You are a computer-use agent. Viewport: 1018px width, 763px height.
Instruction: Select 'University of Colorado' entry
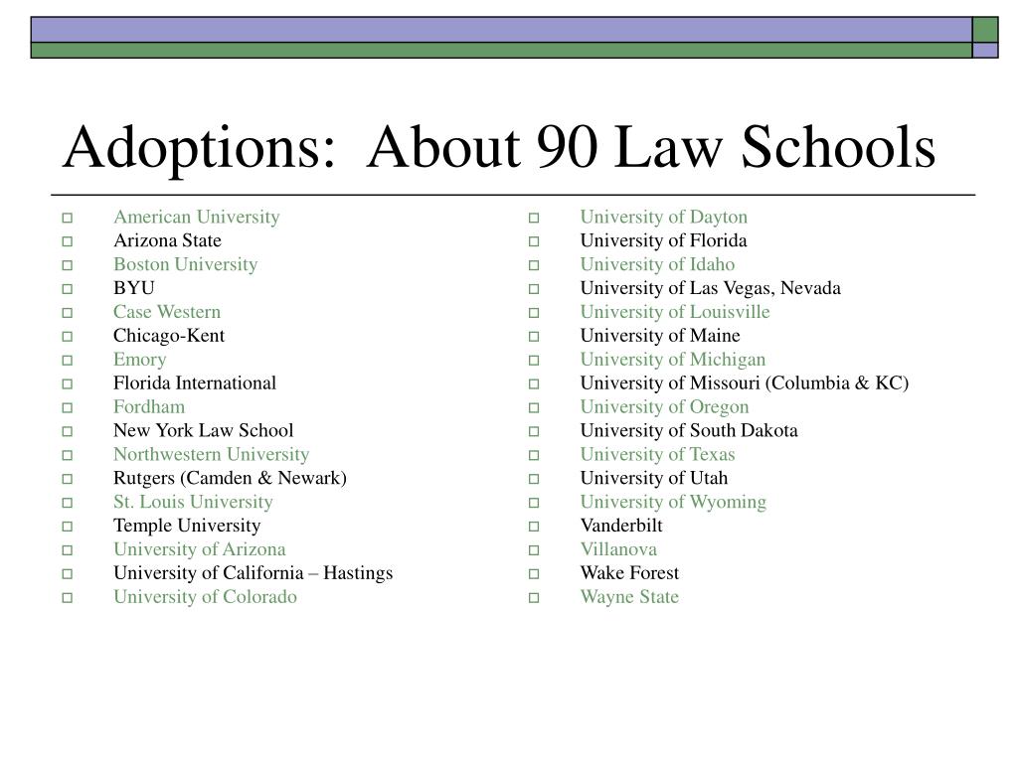pyautogui.click(x=205, y=597)
